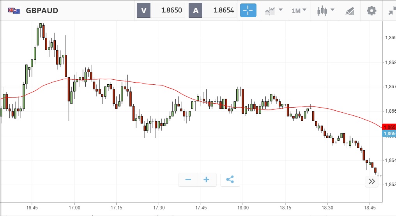
Task: Expand the candlestick chart type menu
Action: [326, 10]
